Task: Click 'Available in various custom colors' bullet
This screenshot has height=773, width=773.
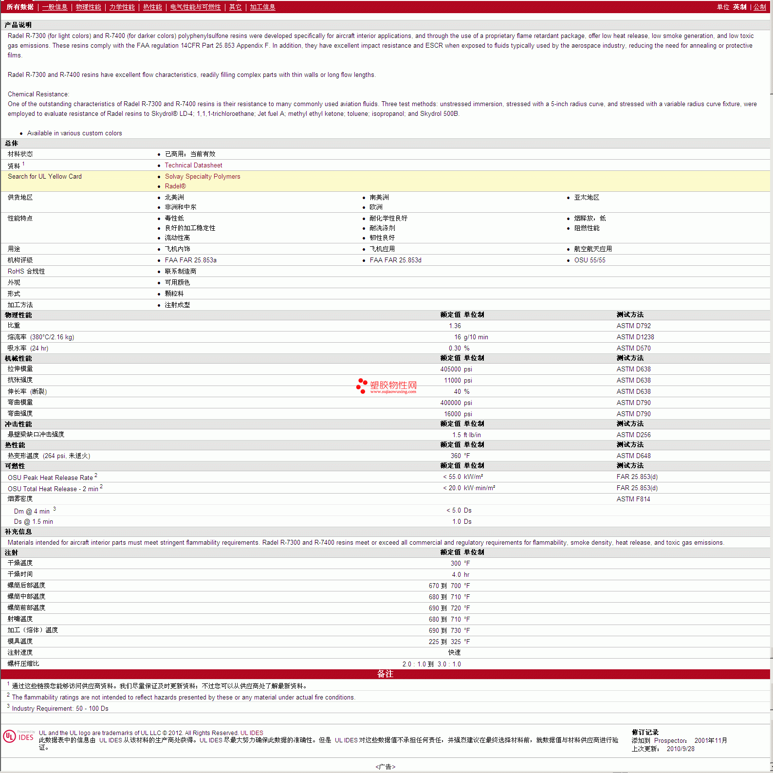Action: point(74,133)
